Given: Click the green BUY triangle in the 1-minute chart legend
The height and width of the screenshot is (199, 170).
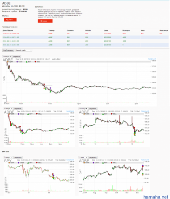Looking at the screenshot, I should [26, 62].
